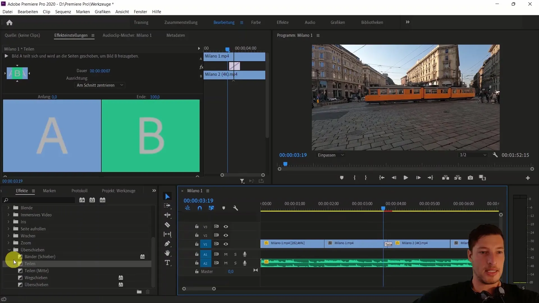The height and width of the screenshot is (303, 539).
Task: Toggle V1 track visibility eye
Action: pyautogui.click(x=226, y=244)
